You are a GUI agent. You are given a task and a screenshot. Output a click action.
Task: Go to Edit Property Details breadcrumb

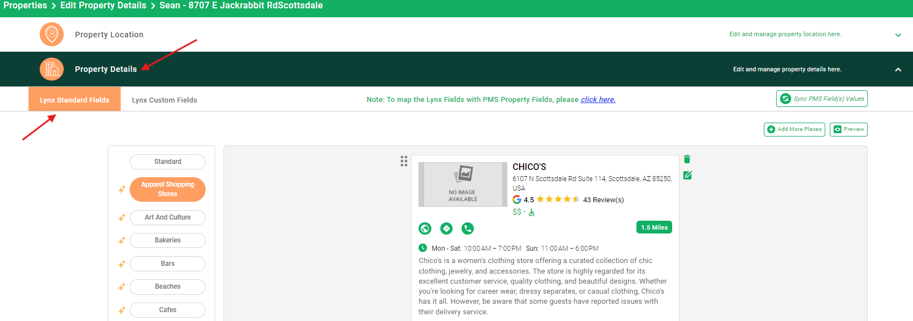pyautogui.click(x=103, y=6)
